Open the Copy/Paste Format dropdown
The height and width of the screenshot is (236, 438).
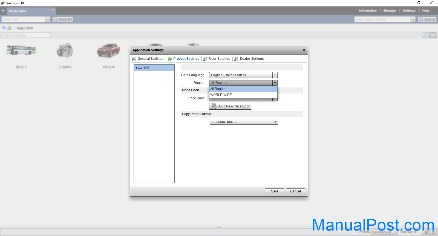click(276, 122)
